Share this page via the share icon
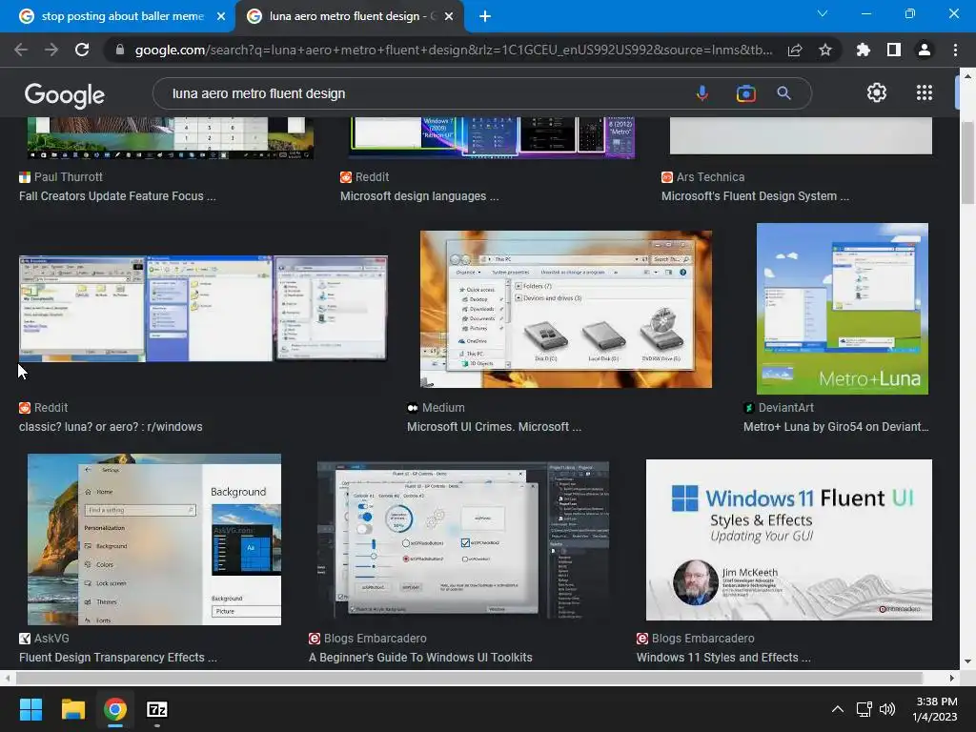Screen dimensions: 976x732 point(795,50)
